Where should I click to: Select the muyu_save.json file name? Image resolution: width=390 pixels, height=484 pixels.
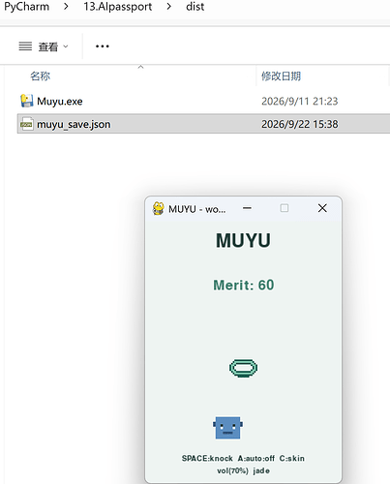[x=74, y=124]
